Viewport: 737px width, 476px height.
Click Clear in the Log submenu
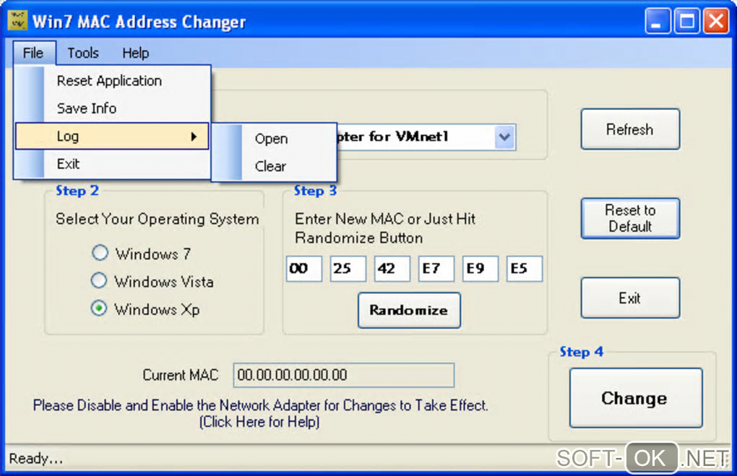point(274,166)
